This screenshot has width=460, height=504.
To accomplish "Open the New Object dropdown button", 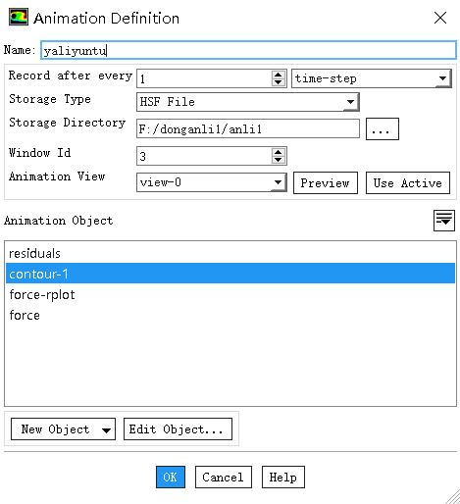I will point(63,428).
